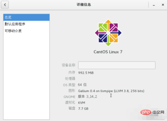
Task: Click the 设备名称 label
Action: click(x=69, y=65)
